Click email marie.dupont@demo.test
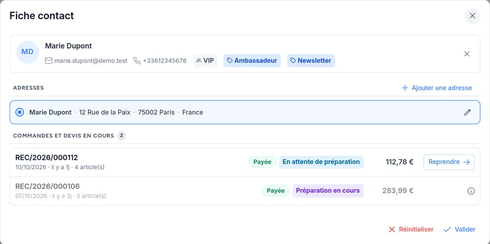 click(x=91, y=61)
